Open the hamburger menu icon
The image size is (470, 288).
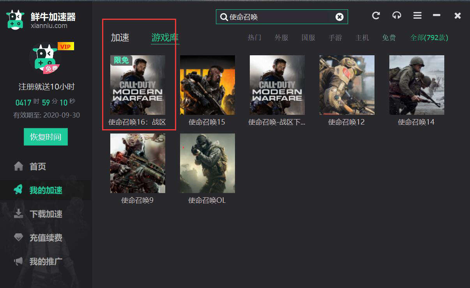coord(417,16)
